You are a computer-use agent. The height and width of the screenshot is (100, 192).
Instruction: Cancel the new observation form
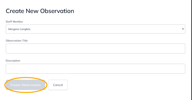click(58, 85)
